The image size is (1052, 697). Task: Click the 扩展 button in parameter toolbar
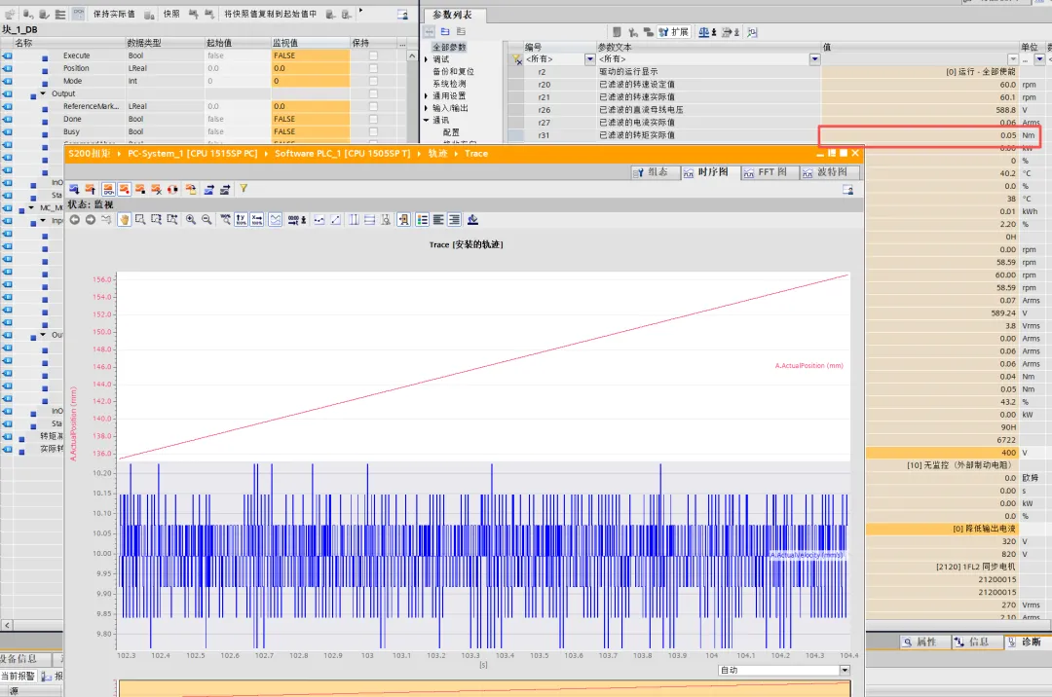click(673, 32)
